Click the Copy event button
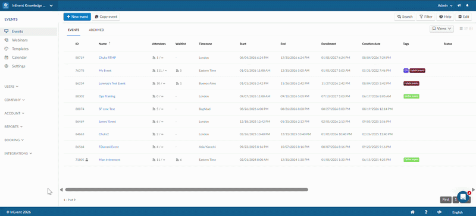 click(106, 17)
